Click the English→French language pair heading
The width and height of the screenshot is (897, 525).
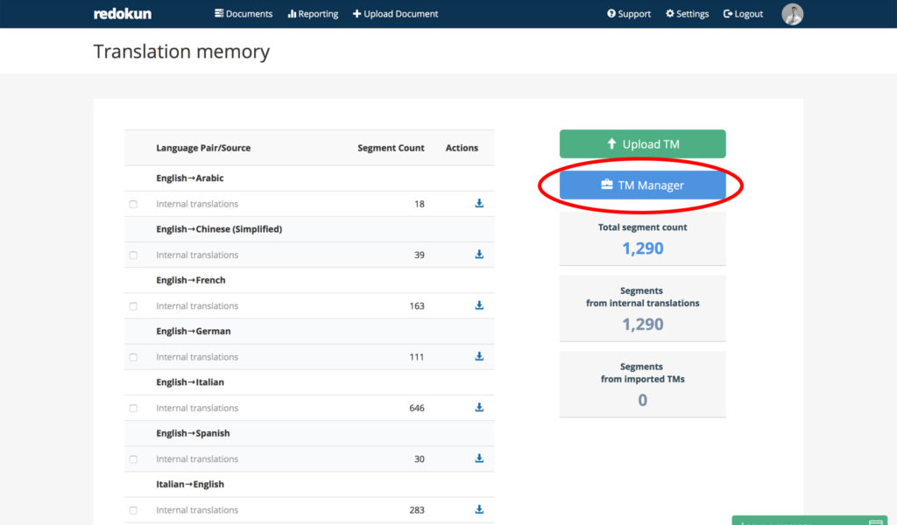pyautogui.click(x=190, y=280)
